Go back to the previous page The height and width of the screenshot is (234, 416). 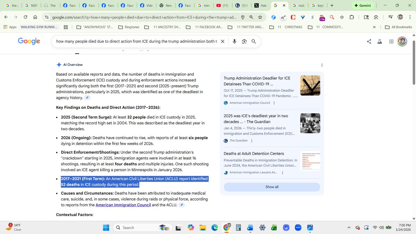click(x=6, y=17)
